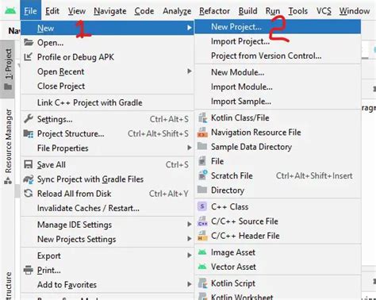
Task: Expand the Manage IDE Settings submenu arrow
Action: click(190, 225)
